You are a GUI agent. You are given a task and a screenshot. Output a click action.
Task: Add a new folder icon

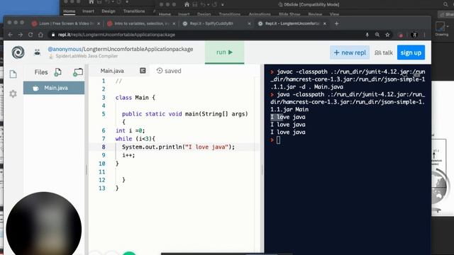pos(78,72)
